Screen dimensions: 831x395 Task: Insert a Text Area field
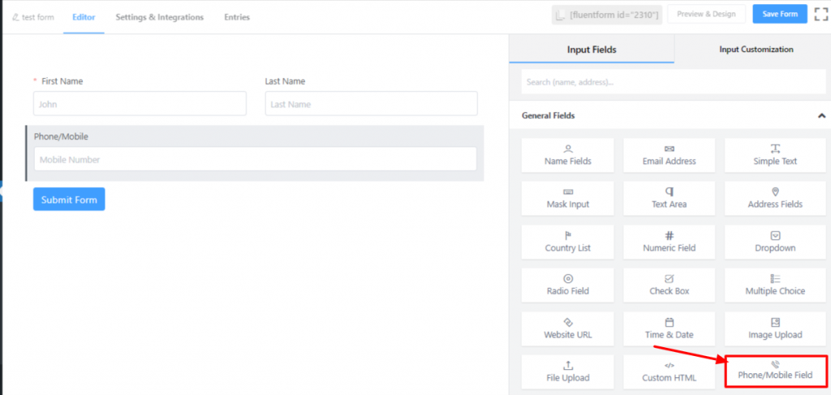coord(669,199)
